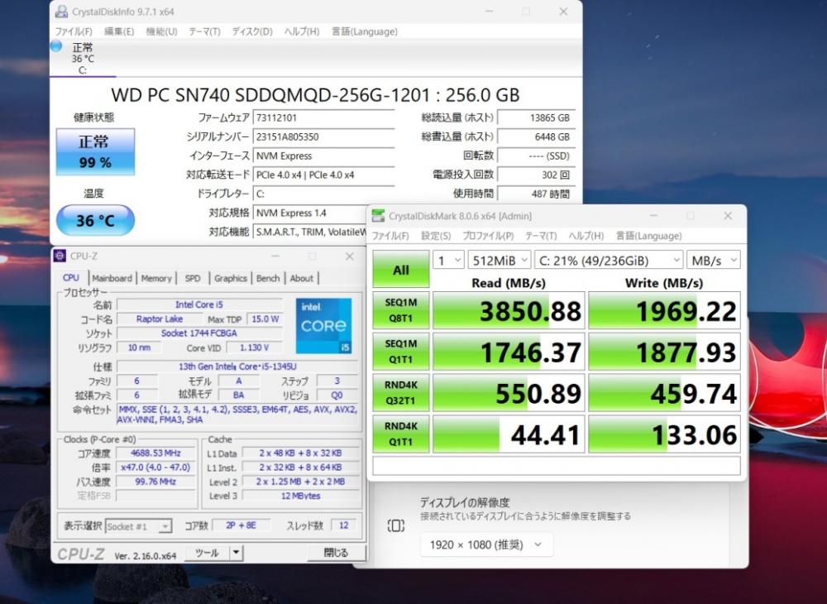Click the display resolution icon in Settings
This screenshot has width=827, height=604.
tap(395, 525)
